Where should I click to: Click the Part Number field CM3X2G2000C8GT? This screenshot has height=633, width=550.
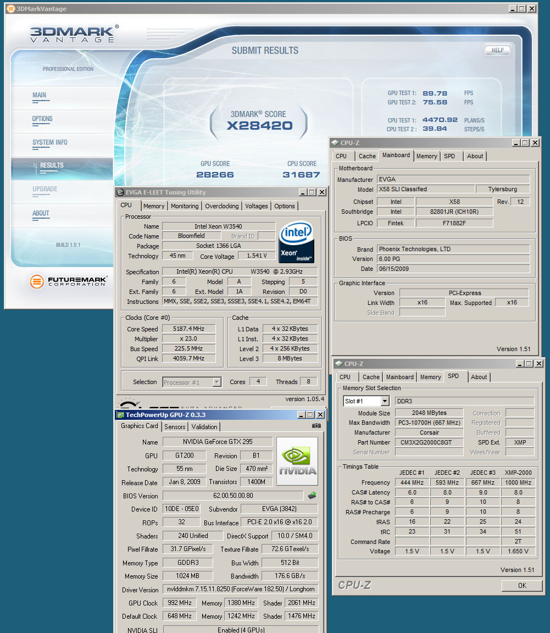coord(429,442)
